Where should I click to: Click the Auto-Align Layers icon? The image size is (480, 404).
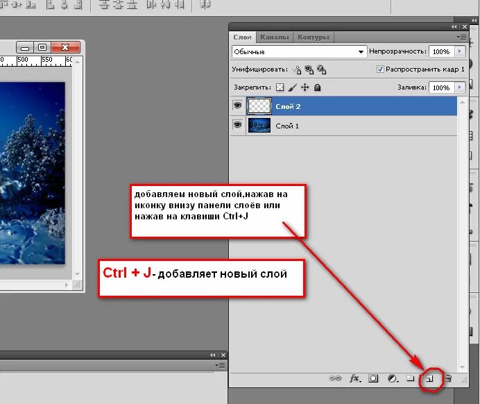(x=205, y=4)
